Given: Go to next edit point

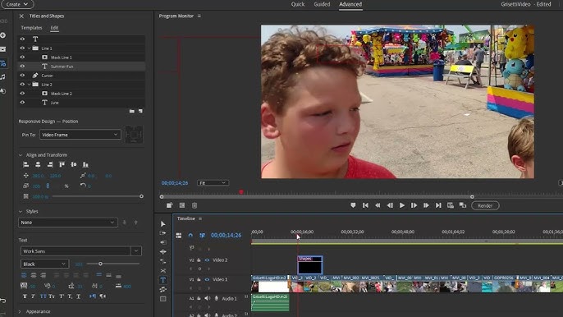Looking at the screenshot, I should point(438,205).
